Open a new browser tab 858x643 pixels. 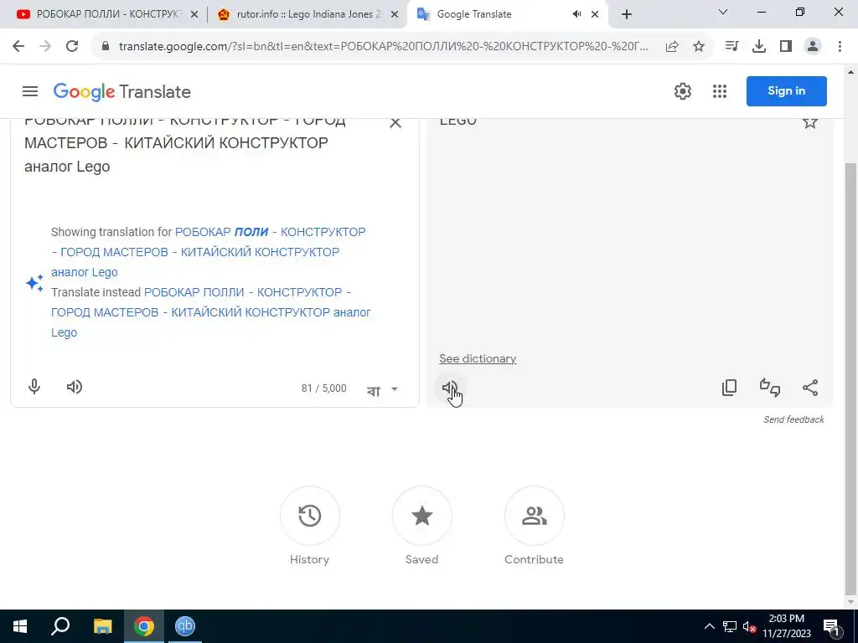click(627, 14)
